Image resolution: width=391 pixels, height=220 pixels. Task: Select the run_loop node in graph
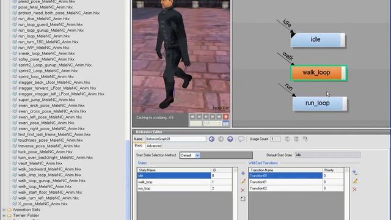click(320, 103)
